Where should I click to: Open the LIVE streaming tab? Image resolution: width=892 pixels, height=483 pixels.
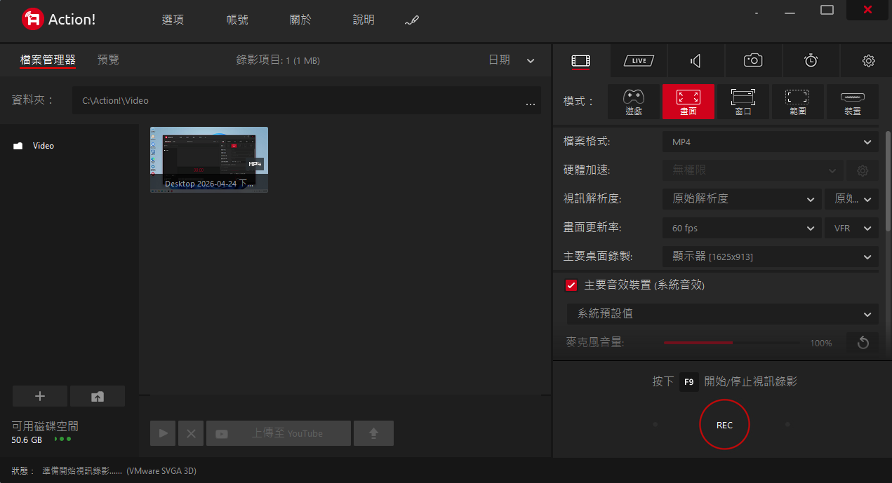point(639,61)
